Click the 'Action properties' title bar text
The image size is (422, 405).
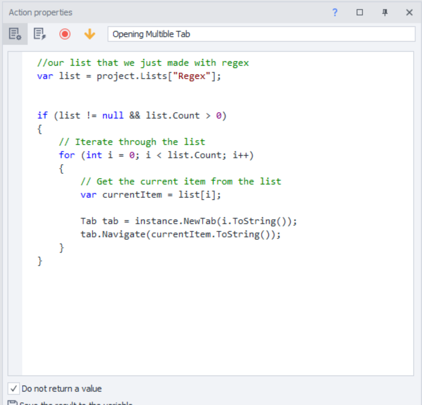[x=40, y=12]
